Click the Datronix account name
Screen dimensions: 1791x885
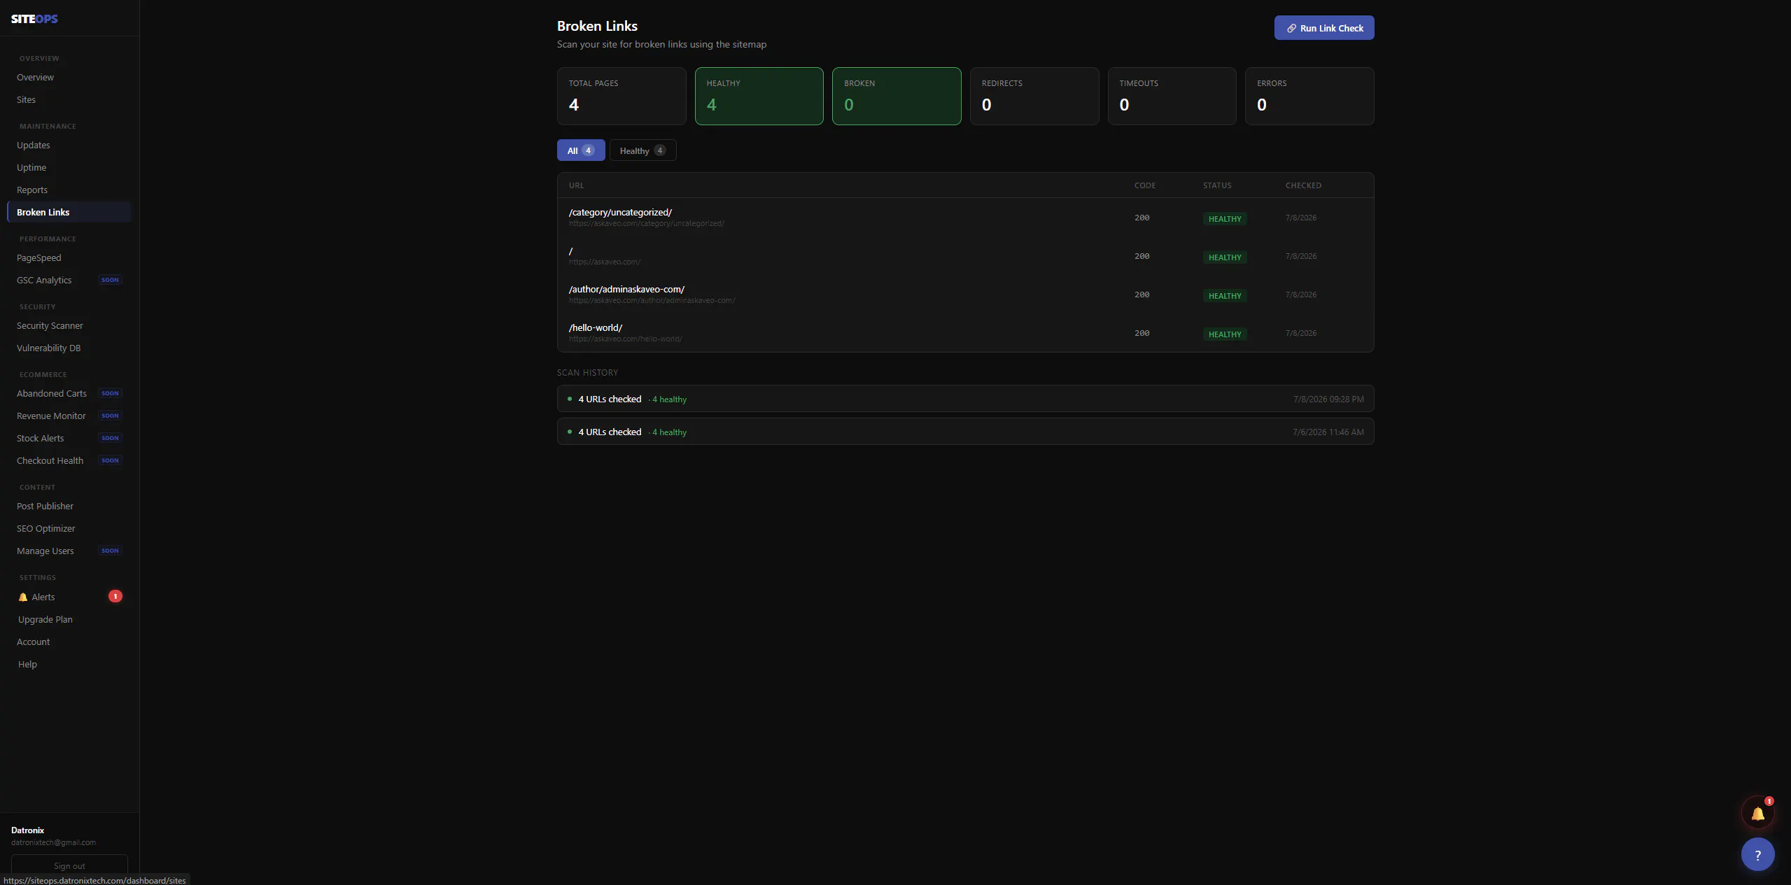click(28, 830)
